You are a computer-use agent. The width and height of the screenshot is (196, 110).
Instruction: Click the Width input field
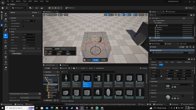tap(29, 40)
